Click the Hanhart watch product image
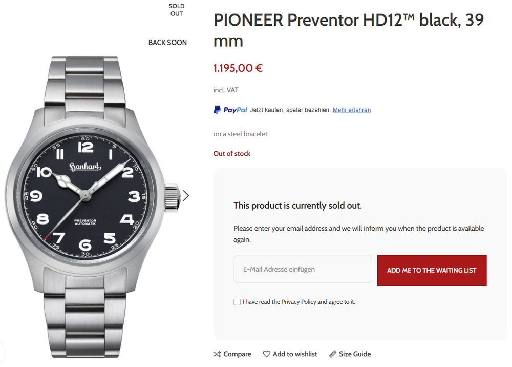This screenshot has width=512, height=367. point(92,205)
